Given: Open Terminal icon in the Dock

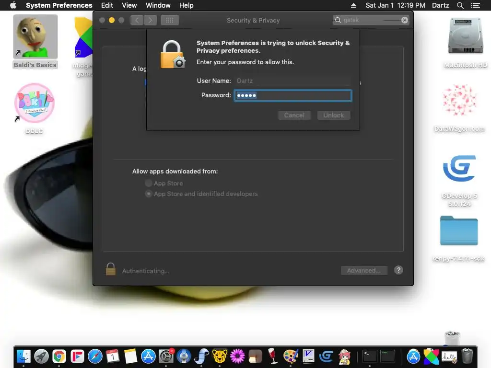Looking at the screenshot, I should click(370, 356).
